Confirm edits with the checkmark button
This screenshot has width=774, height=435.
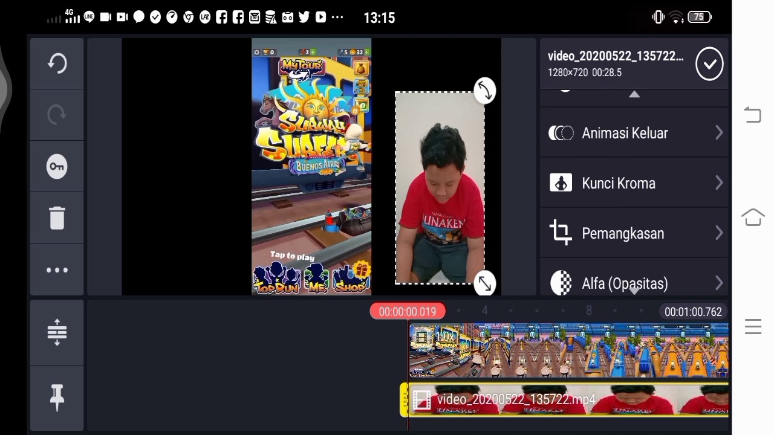tap(709, 64)
